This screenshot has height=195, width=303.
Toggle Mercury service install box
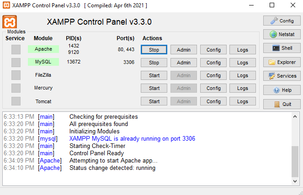point(16,88)
